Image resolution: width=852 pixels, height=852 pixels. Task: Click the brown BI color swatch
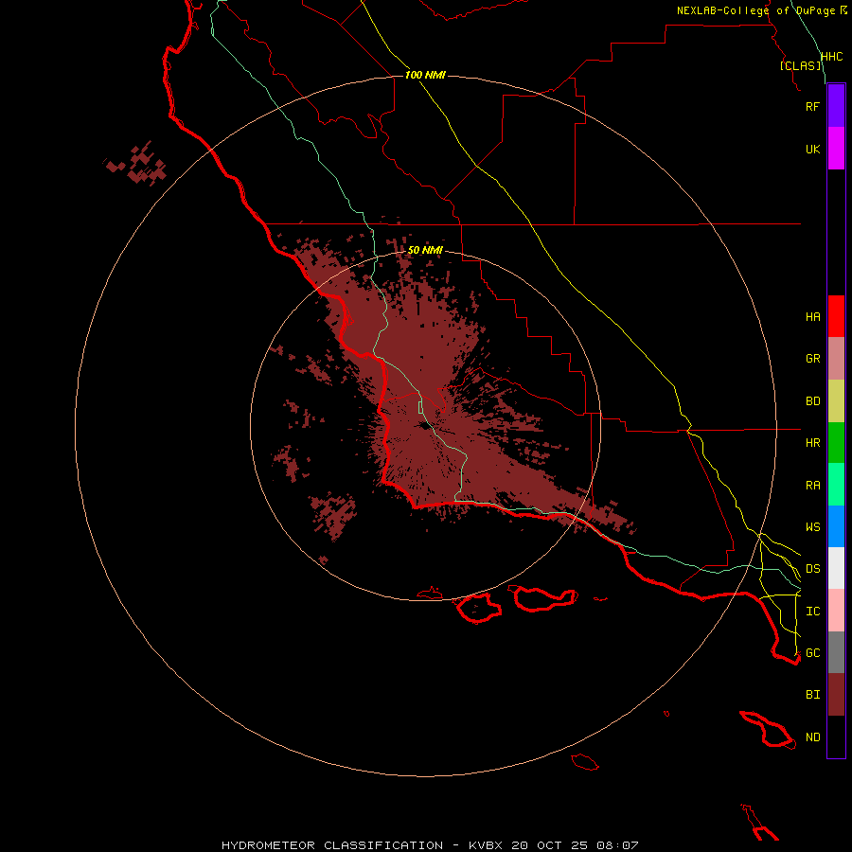(836, 695)
